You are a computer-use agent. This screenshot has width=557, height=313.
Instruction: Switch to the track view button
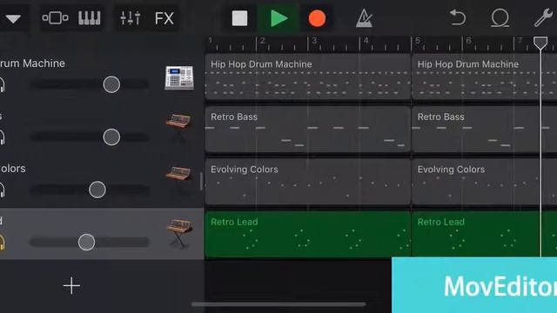click(x=55, y=17)
